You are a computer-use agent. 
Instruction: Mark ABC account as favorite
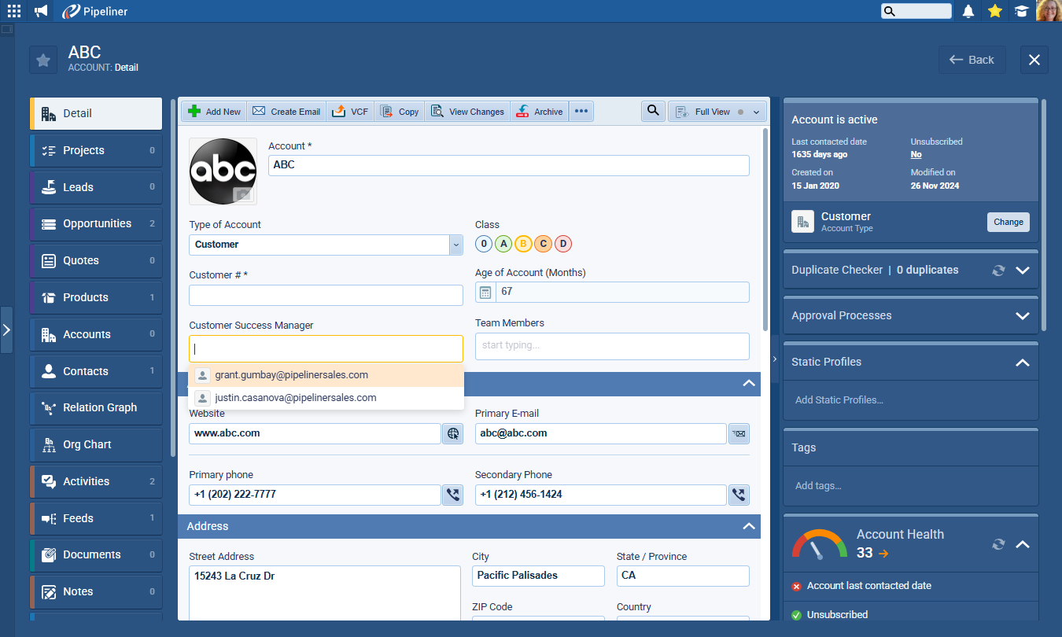point(43,60)
